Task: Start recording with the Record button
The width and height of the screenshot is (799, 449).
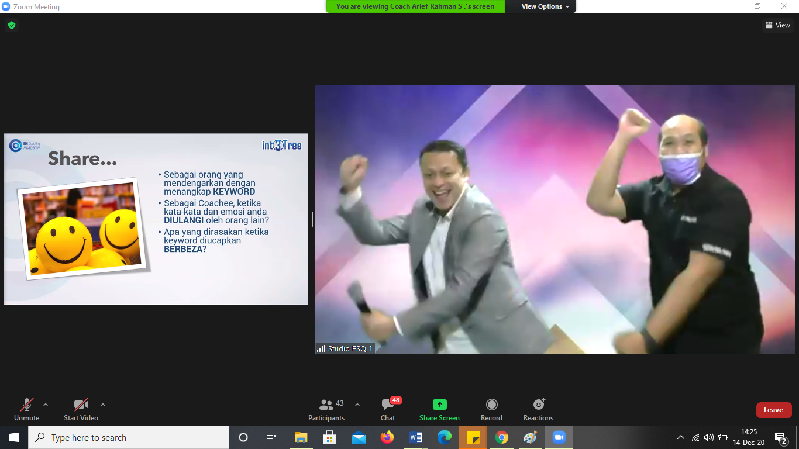Action: [491, 409]
